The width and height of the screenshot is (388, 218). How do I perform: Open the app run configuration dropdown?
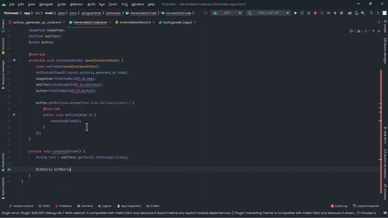tap(227, 13)
